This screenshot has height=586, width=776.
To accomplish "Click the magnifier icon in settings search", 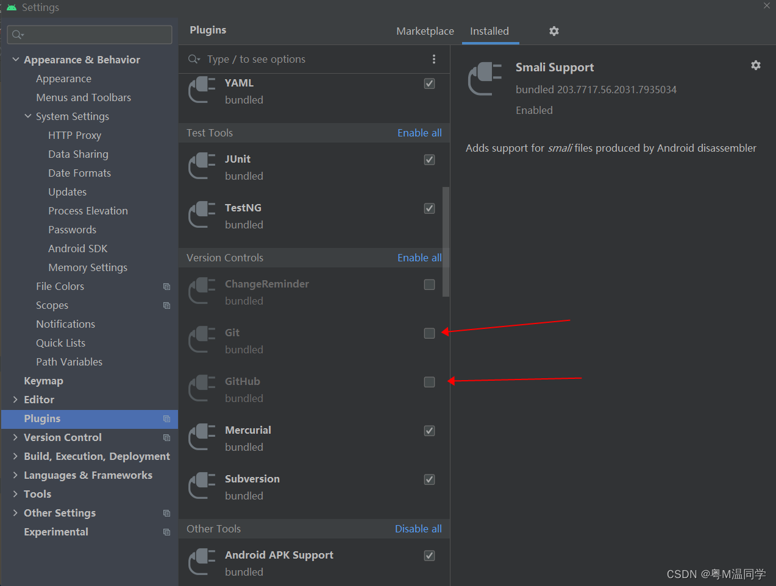I will coord(15,35).
